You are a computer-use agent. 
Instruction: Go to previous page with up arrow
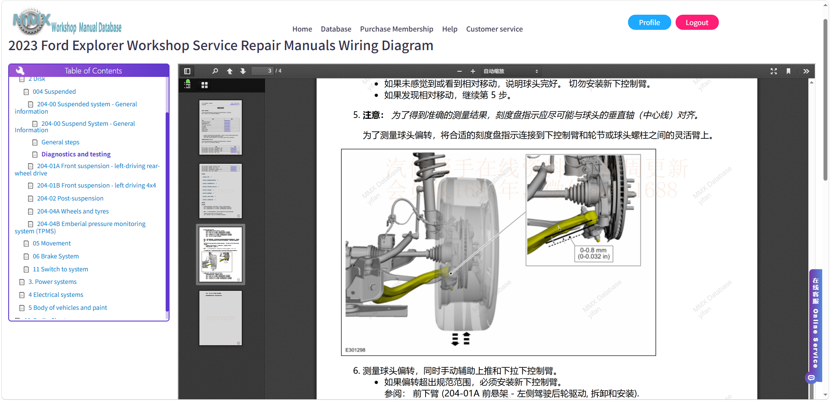pos(230,71)
